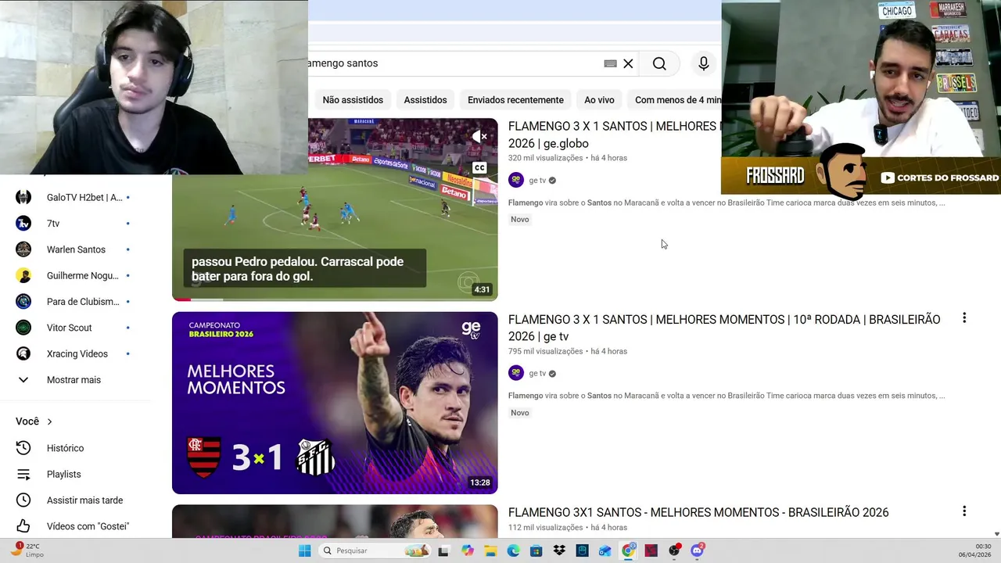Open Google Chrome from taskbar
This screenshot has width=1001, height=563.
point(628,550)
